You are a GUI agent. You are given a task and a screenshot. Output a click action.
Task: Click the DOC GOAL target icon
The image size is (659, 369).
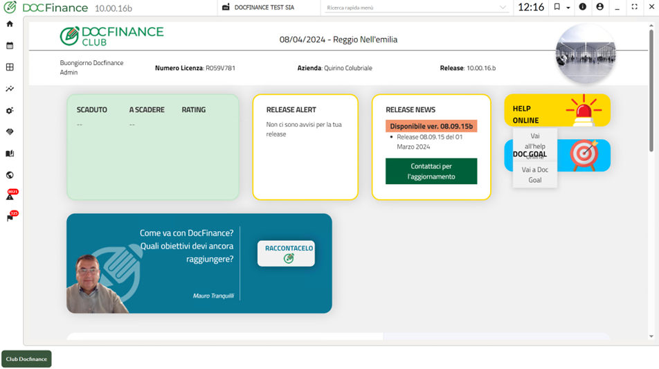584,155
